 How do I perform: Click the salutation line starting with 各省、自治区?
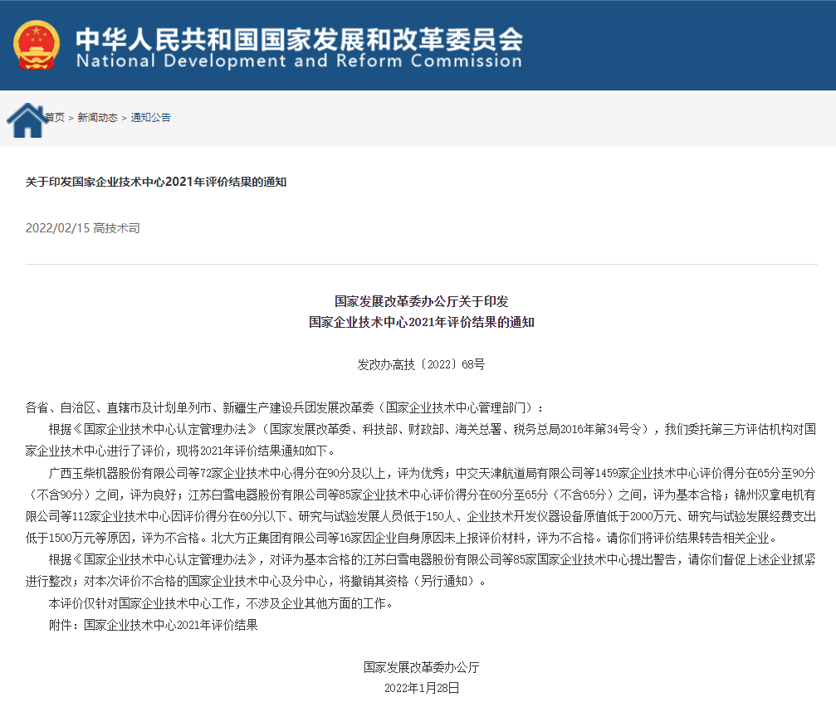click(x=286, y=407)
